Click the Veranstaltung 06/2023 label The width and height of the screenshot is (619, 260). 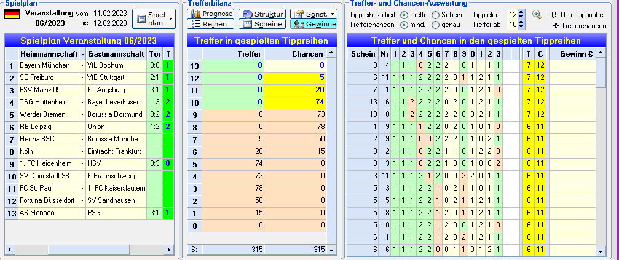49,18
